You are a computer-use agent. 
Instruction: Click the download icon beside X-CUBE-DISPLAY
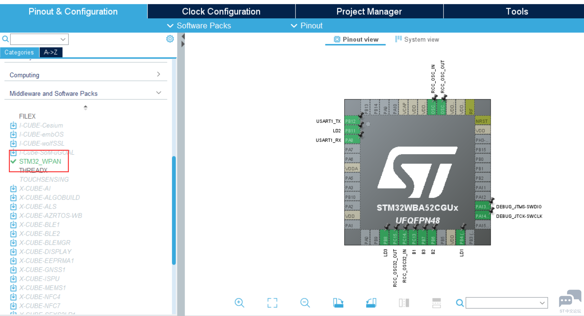click(13, 252)
